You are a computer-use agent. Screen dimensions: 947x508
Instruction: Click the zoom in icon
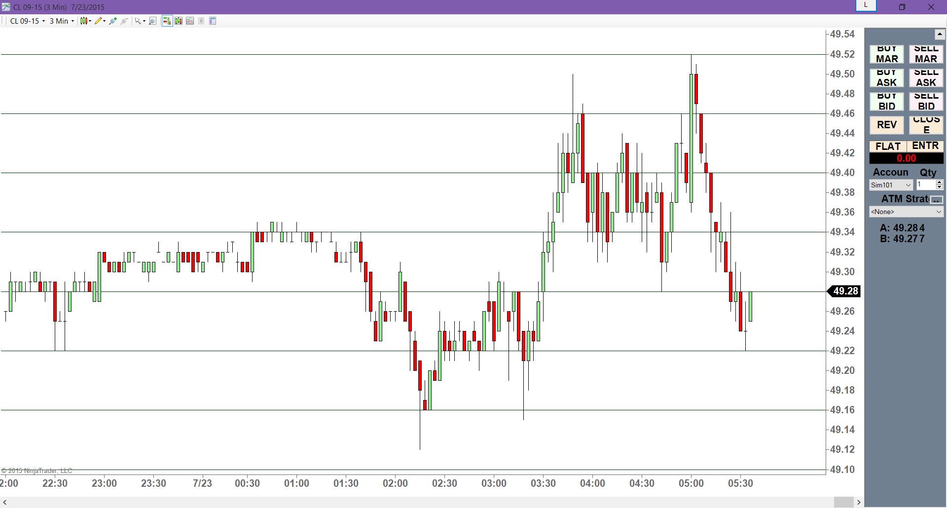[x=113, y=21]
